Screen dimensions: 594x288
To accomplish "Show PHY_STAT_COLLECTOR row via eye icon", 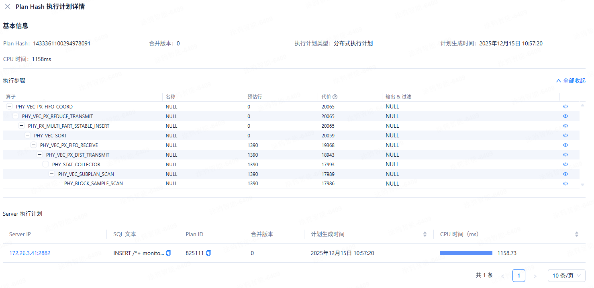I will [x=565, y=164].
